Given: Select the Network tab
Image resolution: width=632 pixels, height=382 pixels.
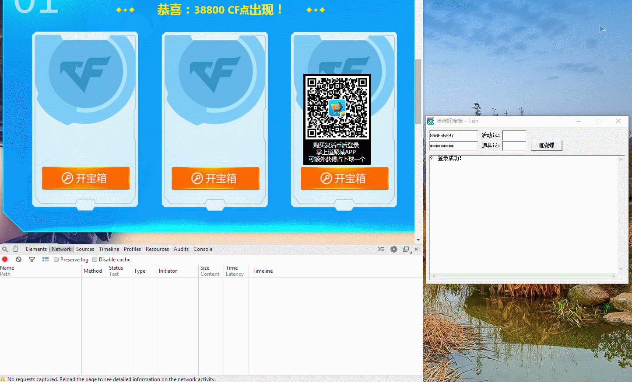Looking at the screenshot, I should [x=61, y=249].
